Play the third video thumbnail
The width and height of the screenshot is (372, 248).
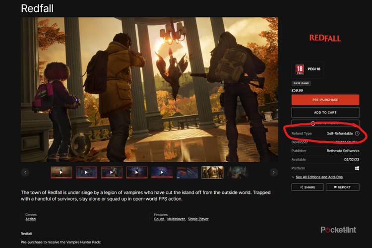tap(112, 173)
